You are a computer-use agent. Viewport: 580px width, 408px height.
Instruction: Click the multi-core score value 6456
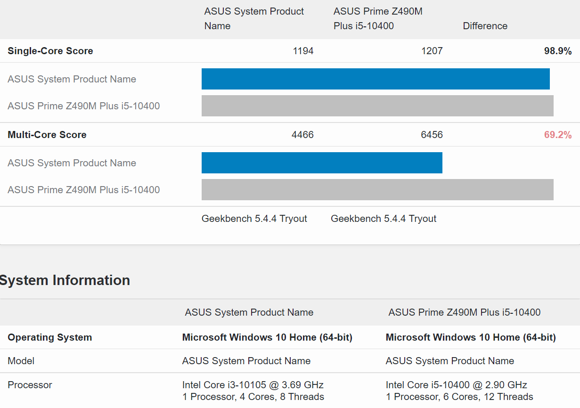pyautogui.click(x=432, y=135)
